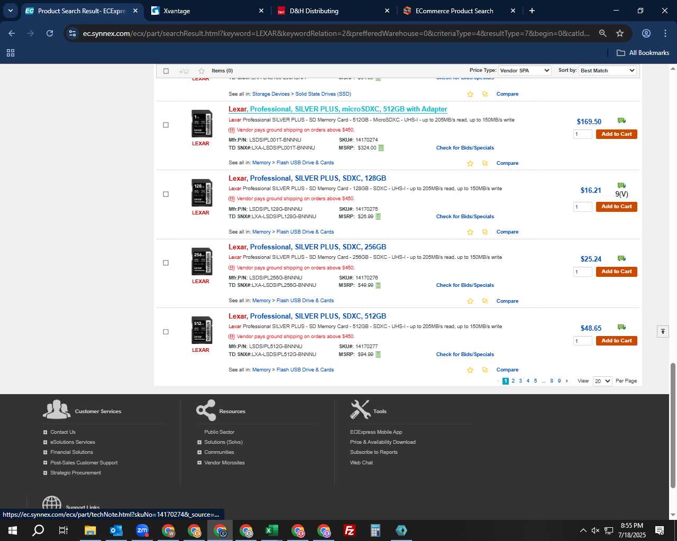Open Price & Availability Download in Tools footer

tap(383, 442)
